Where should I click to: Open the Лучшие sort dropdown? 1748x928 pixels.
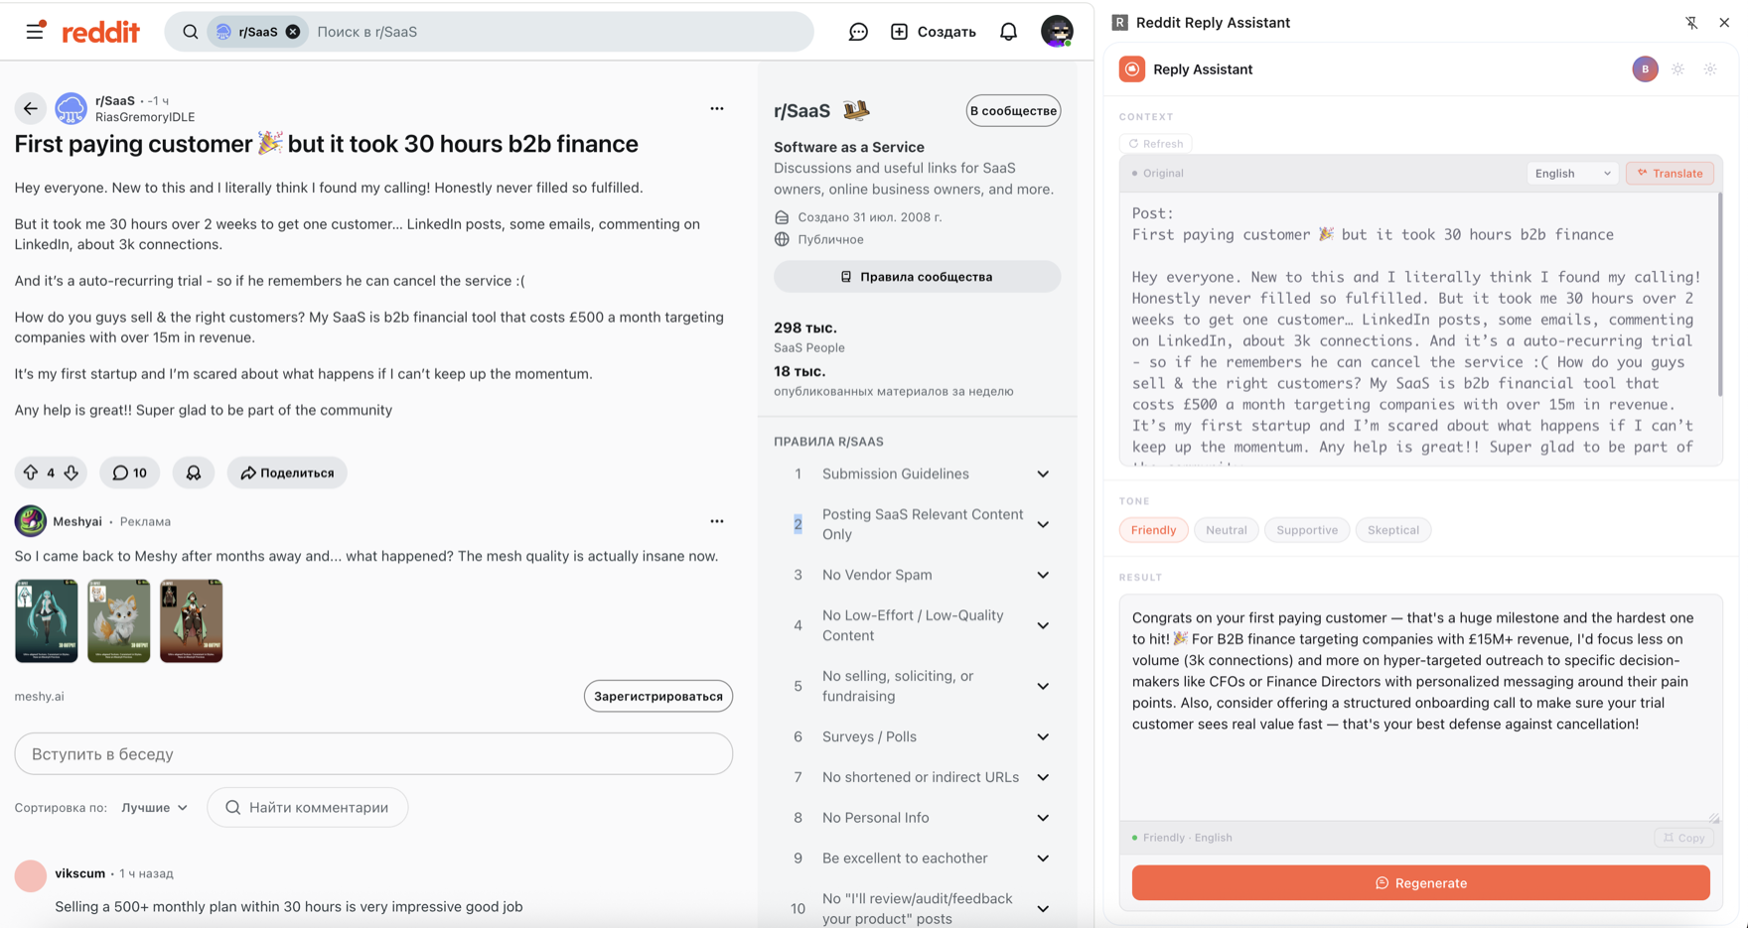pos(153,807)
